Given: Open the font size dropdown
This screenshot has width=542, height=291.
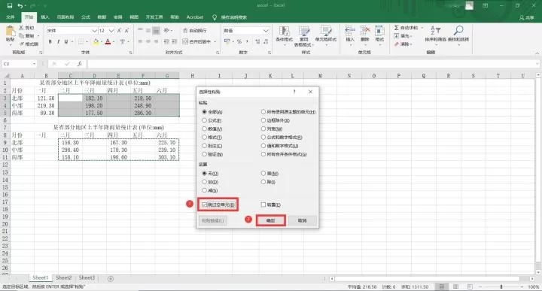Looking at the screenshot, I should point(111,31).
